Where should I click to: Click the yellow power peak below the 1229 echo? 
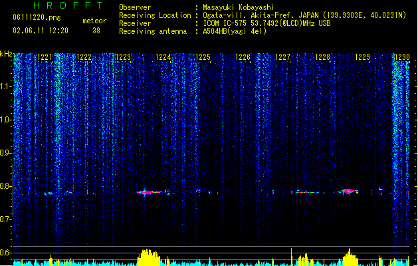(350, 257)
